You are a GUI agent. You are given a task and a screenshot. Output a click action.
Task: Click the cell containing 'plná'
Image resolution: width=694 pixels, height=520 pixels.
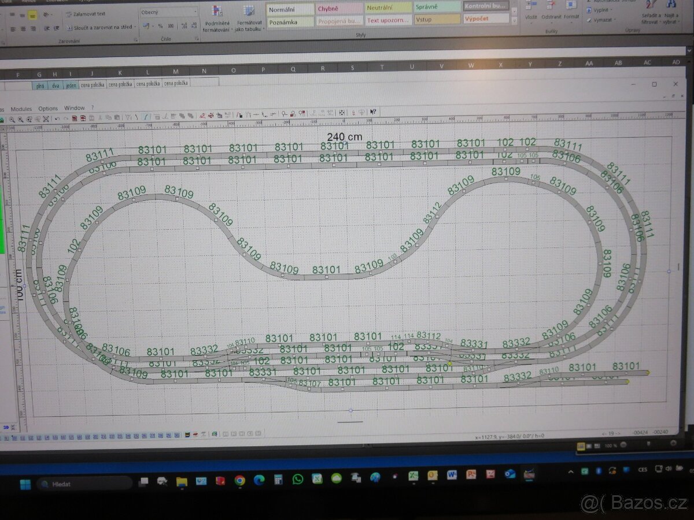click(x=40, y=86)
